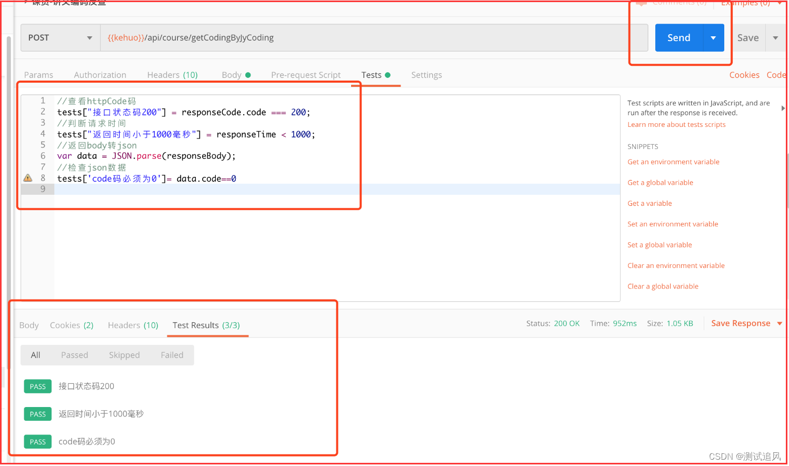Place cursor on editor line 9

coord(337,189)
